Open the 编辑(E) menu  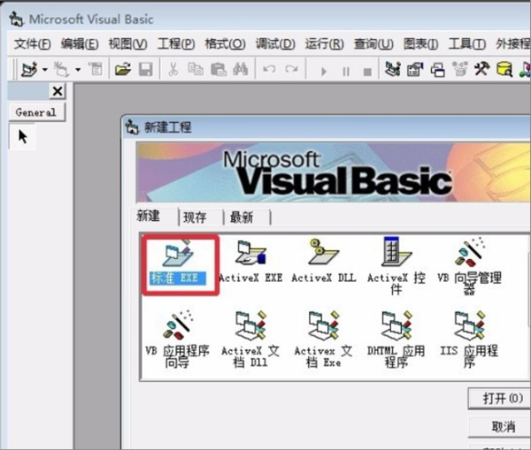pyautogui.click(x=80, y=44)
